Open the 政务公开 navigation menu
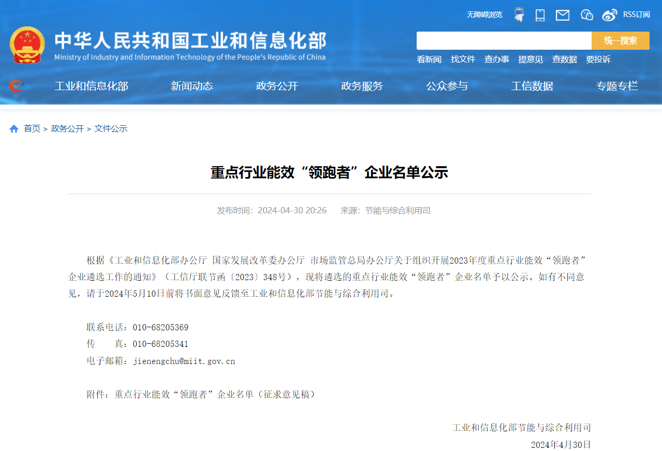Image resolution: width=662 pixels, height=451 pixels. tap(277, 86)
